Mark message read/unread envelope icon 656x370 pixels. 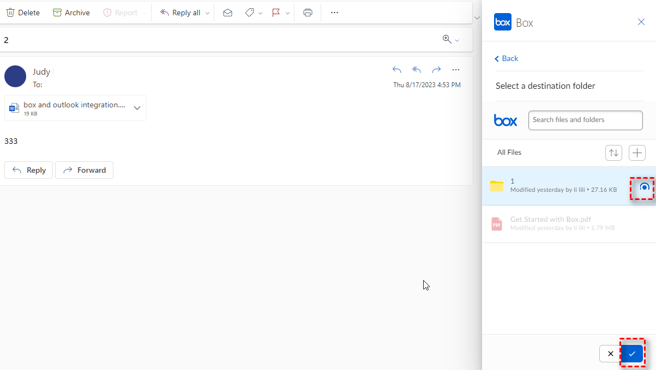(x=227, y=13)
